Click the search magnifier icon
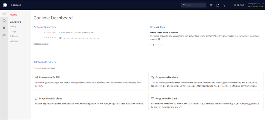Image resolution: width=265 pixels, height=120 pixels. (184, 5)
